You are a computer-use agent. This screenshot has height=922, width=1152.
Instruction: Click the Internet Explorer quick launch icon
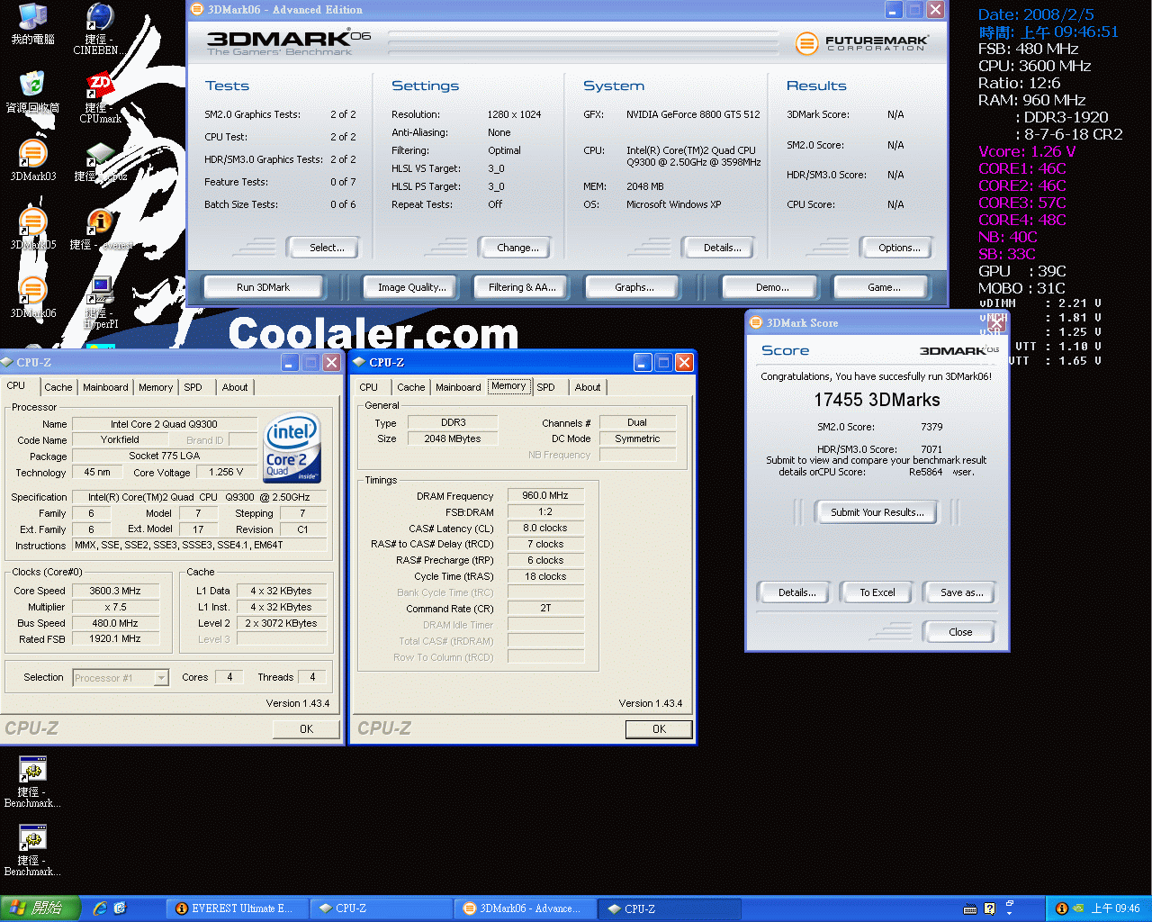[99, 908]
